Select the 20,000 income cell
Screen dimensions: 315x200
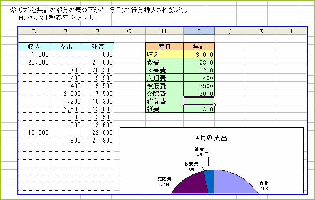point(34,62)
